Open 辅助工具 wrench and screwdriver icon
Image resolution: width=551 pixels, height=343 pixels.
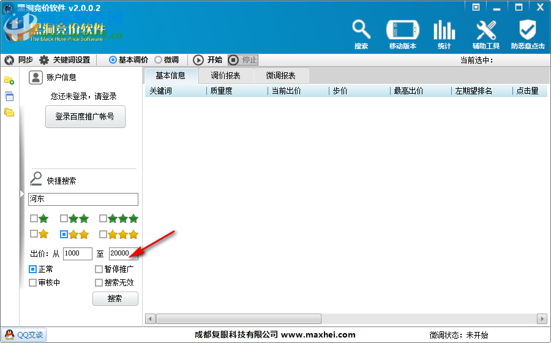(x=486, y=34)
